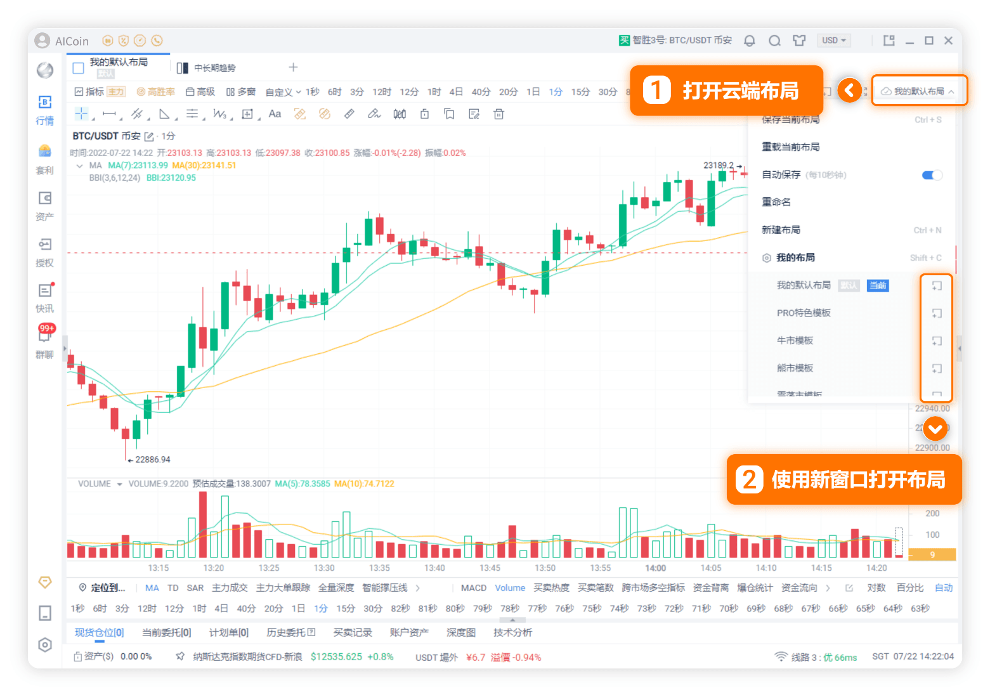The height and width of the screenshot is (697, 990).
Task: Toggle the SAR indicator
Action: pyautogui.click(x=195, y=588)
